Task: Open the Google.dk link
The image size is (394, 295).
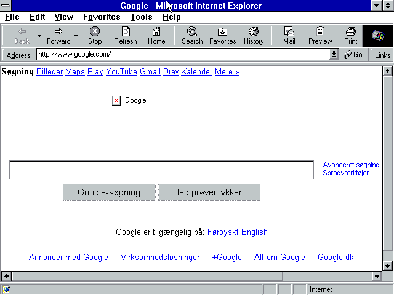Action: point(336,257)
